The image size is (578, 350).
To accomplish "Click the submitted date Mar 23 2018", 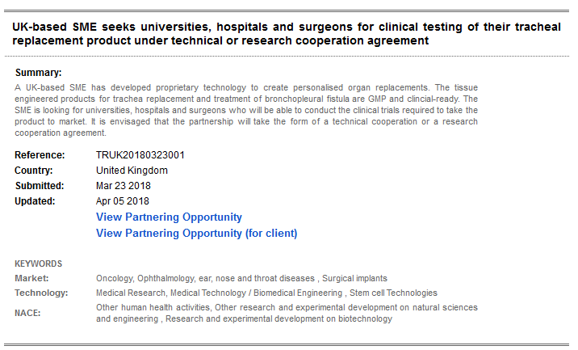I will (x=123, y=186).
